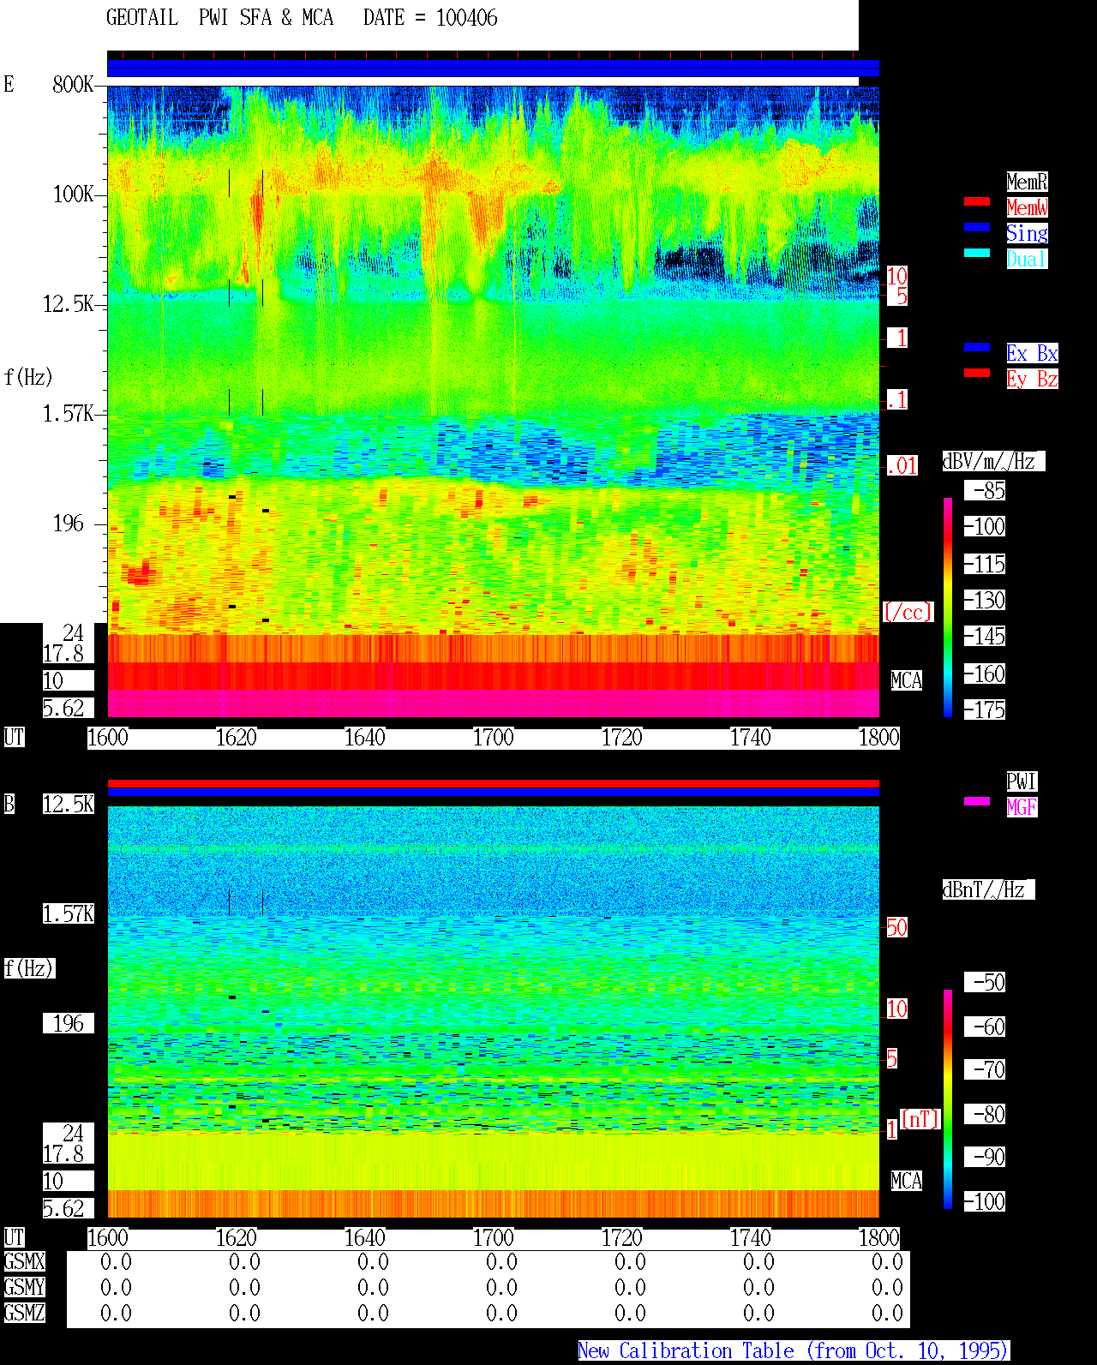Screen dimensions: 1097x1365
Task: Click the cyan Dual legend swatch
Action: click(x=977, y=253)
